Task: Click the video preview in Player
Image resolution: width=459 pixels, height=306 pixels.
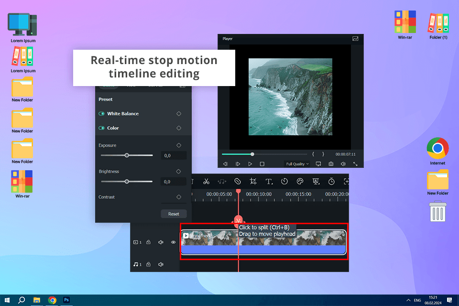Action: click(290, 97)
